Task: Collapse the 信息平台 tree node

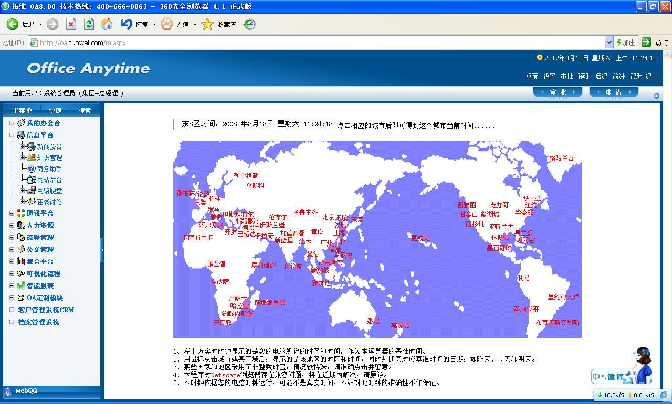Action: pyautogui.click(x=12, y=135)
